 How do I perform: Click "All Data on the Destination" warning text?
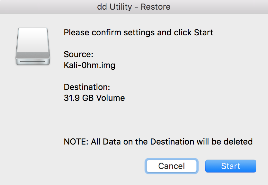(x=143, y=142)
